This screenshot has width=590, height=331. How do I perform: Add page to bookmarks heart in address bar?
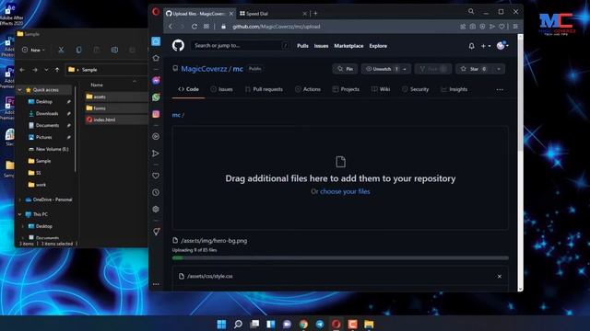501,27
